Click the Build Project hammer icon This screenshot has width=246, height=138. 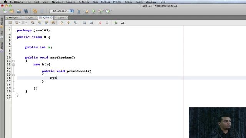(x=79, y=11)
